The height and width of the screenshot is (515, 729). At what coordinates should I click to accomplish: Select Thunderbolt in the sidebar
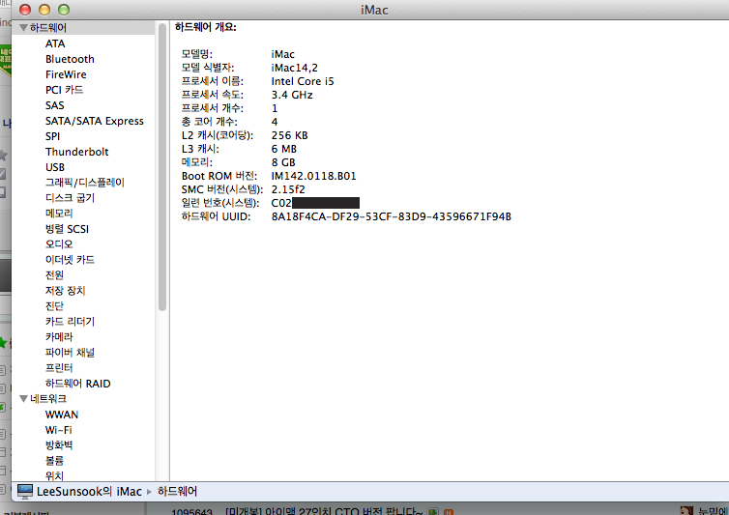pos(76,152)
